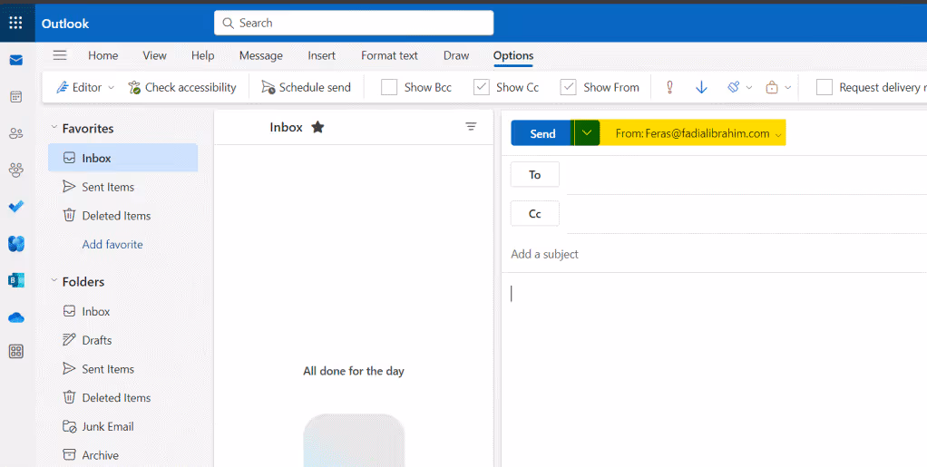This screenshot has height=467, width=927.
Task: Enable Request delivery receipt checkbox
Action: click(825, 87)
